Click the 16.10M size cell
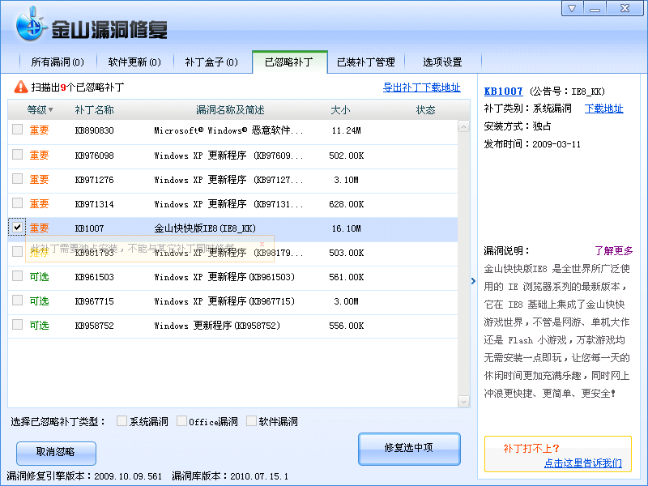Image resolution: width=648 pixels, height=486 pixels. point(347,228)
